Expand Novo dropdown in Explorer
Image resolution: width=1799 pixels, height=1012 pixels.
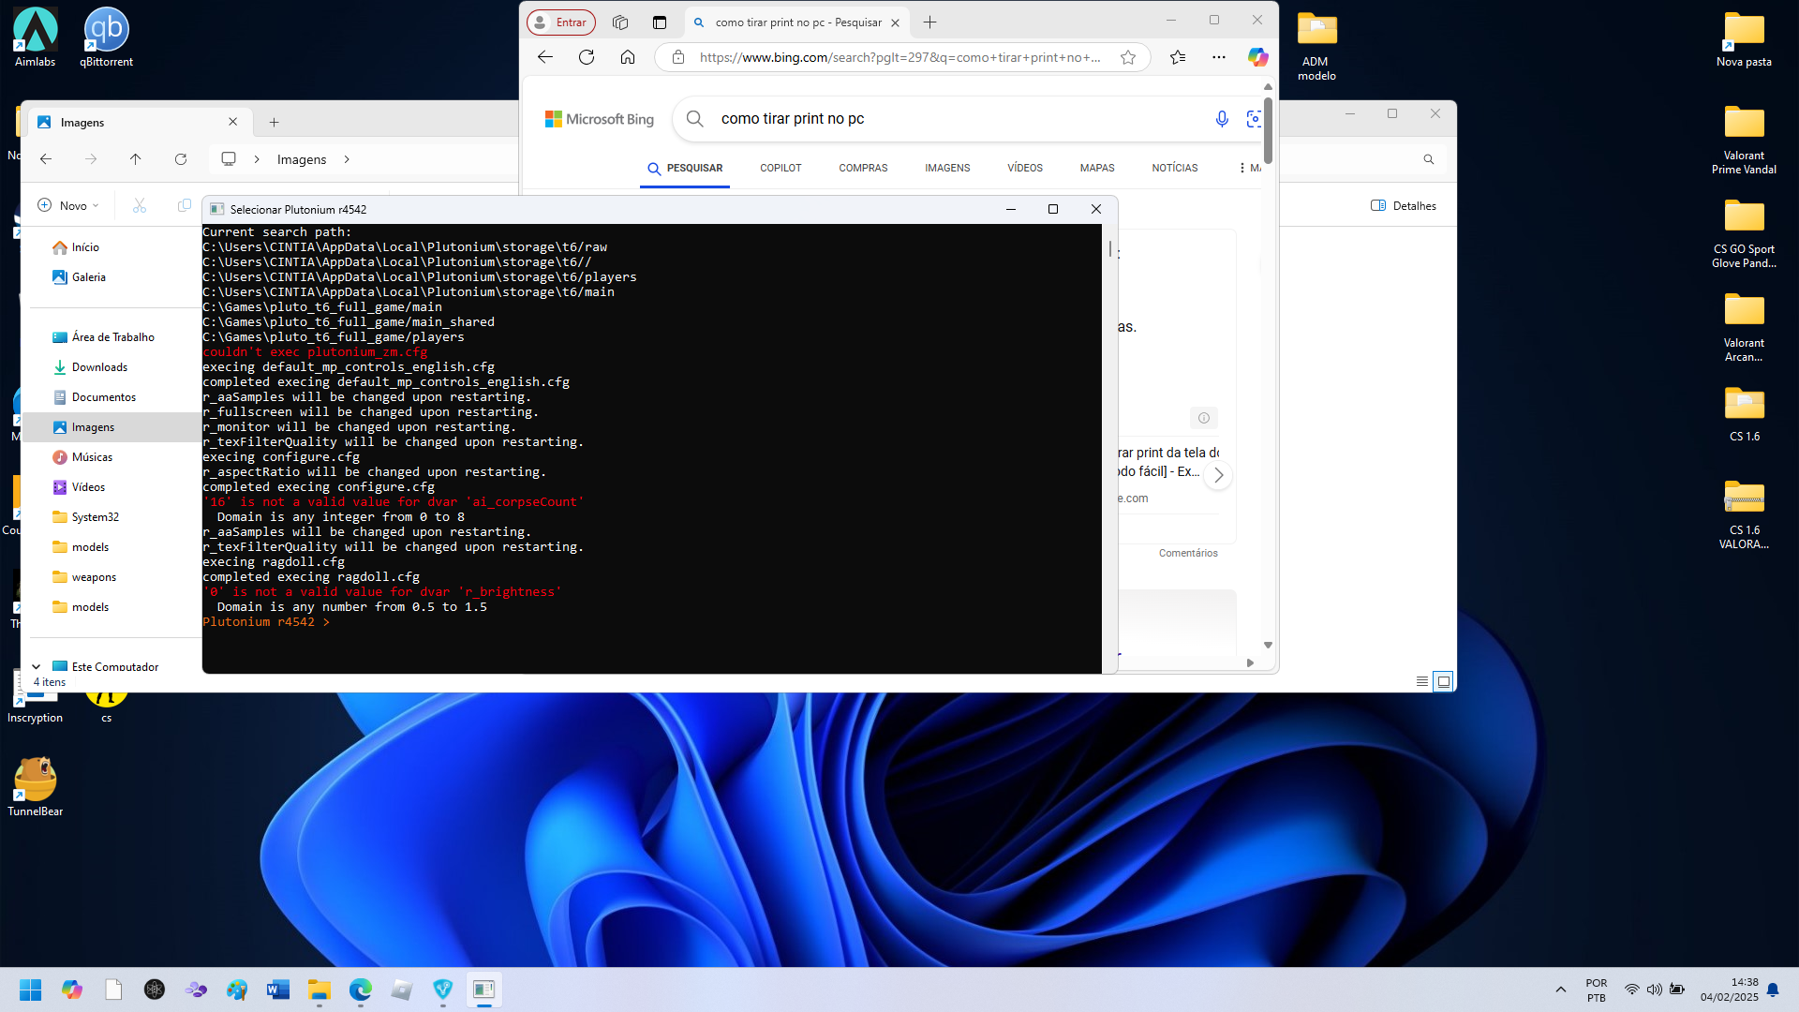(68, 206)
